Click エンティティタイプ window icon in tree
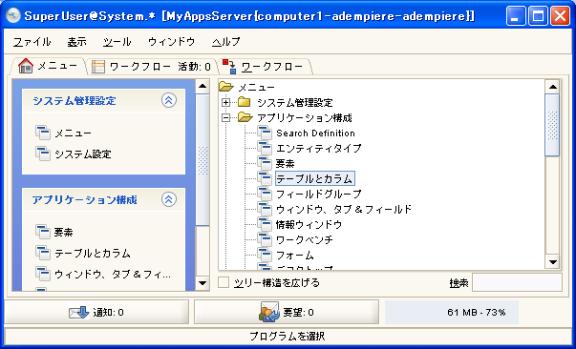Viewport: 576px width, 349px height. [265, 148]
